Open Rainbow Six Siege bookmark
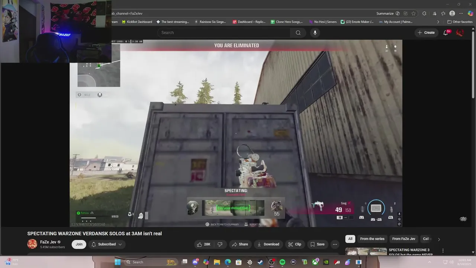 [x=210, y=22]
